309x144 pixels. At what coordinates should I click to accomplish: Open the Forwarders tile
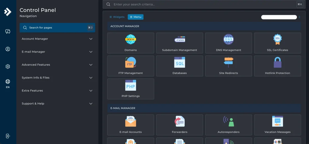pos(180,125)
